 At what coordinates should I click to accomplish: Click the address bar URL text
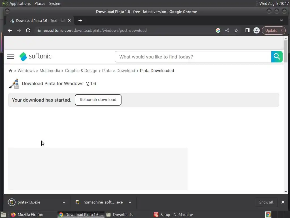click(x=95, y=30)
